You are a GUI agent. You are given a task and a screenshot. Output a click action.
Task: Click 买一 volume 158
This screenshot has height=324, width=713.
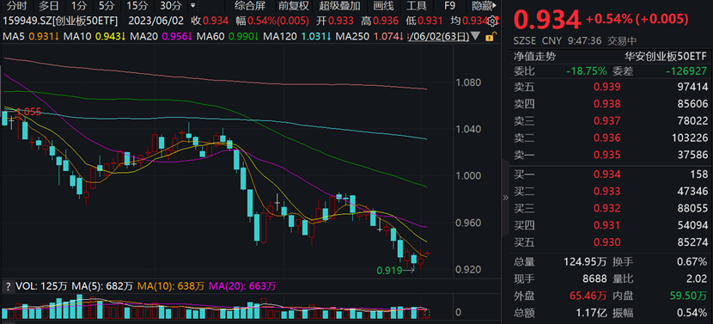698,174
